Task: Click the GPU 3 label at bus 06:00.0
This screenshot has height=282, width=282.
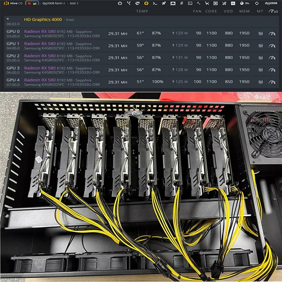Action: [x=13, y=68]
